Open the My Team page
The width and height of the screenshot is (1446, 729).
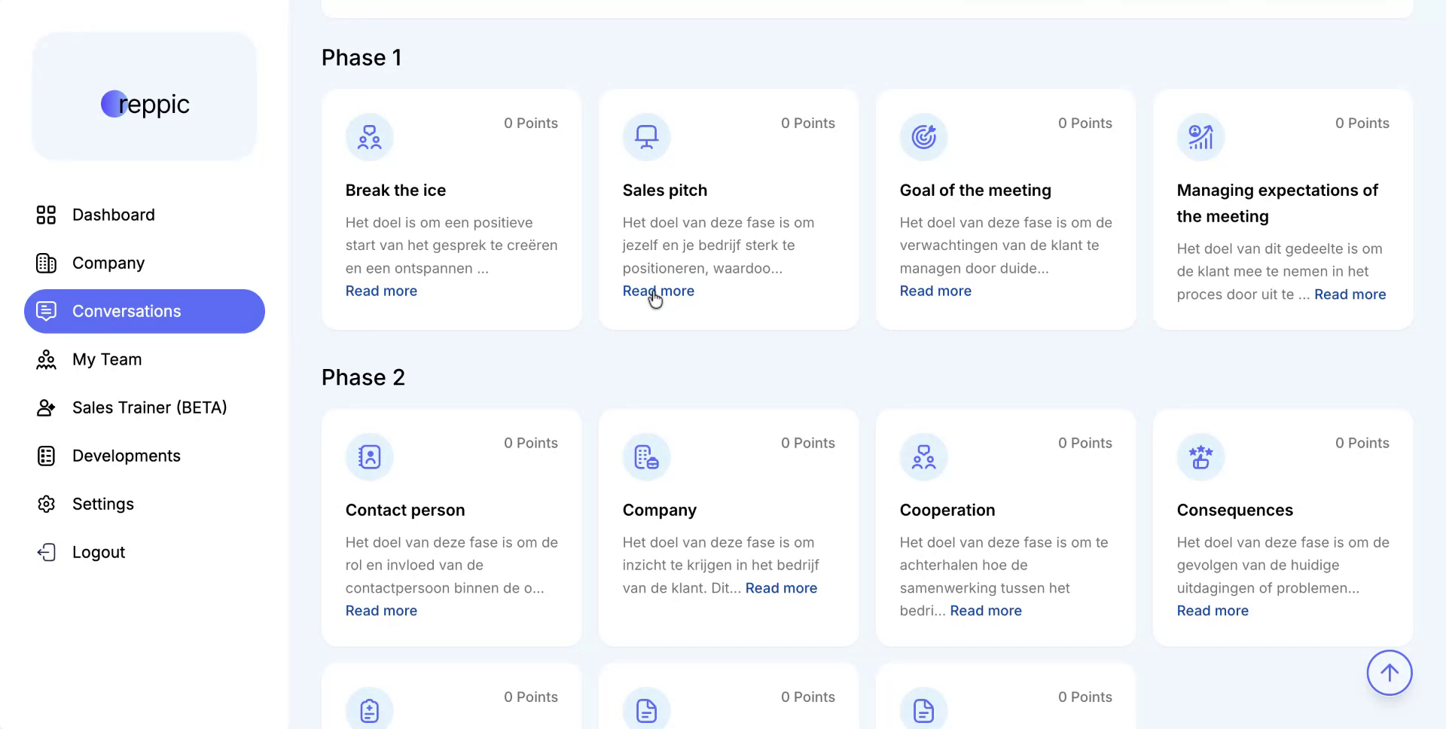pos(106,359)
